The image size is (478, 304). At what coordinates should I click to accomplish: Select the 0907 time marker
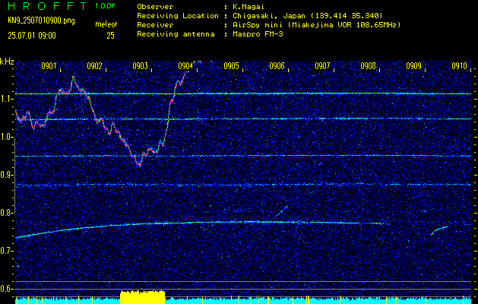tap(322, 66)
